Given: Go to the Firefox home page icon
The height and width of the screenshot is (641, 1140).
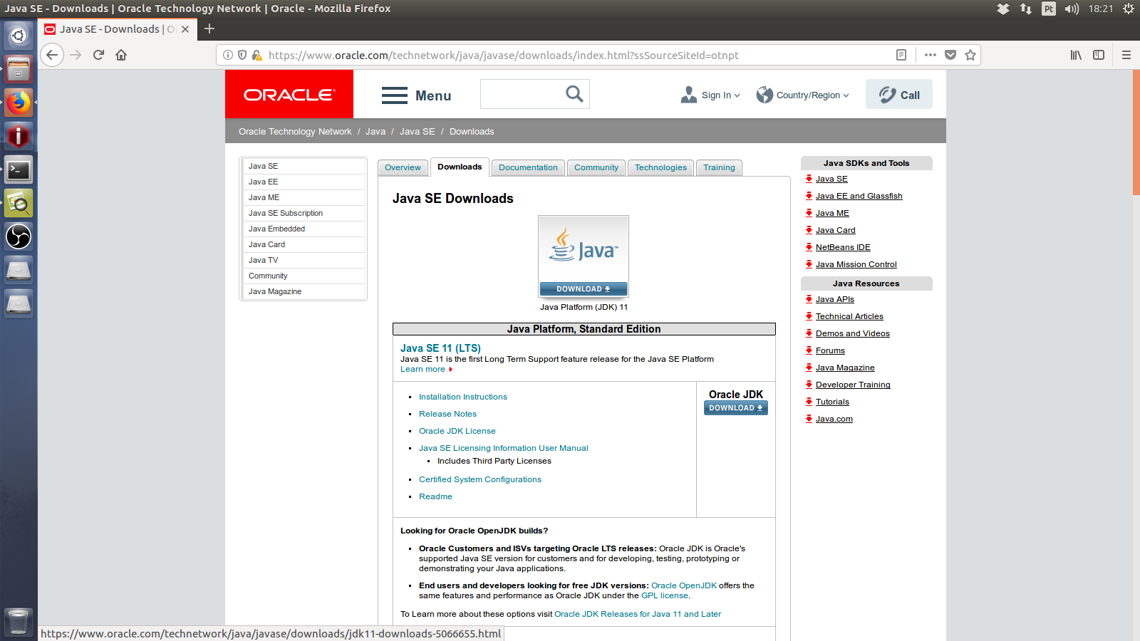Looking at the screenshot, I should click(121, 55).
